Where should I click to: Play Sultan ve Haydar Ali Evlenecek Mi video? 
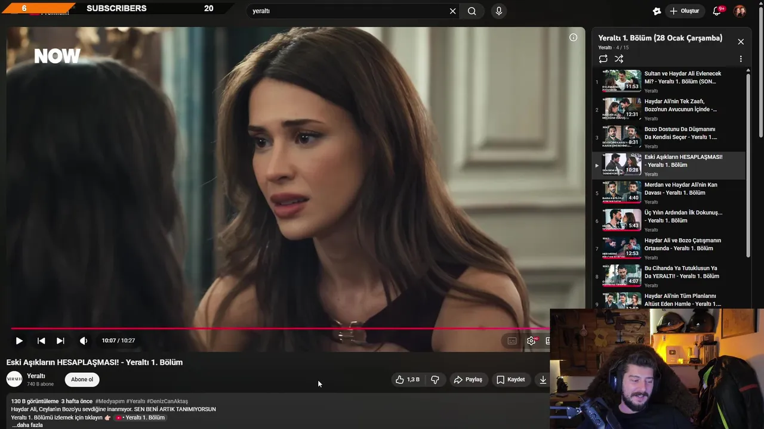[x=669, y=82]
